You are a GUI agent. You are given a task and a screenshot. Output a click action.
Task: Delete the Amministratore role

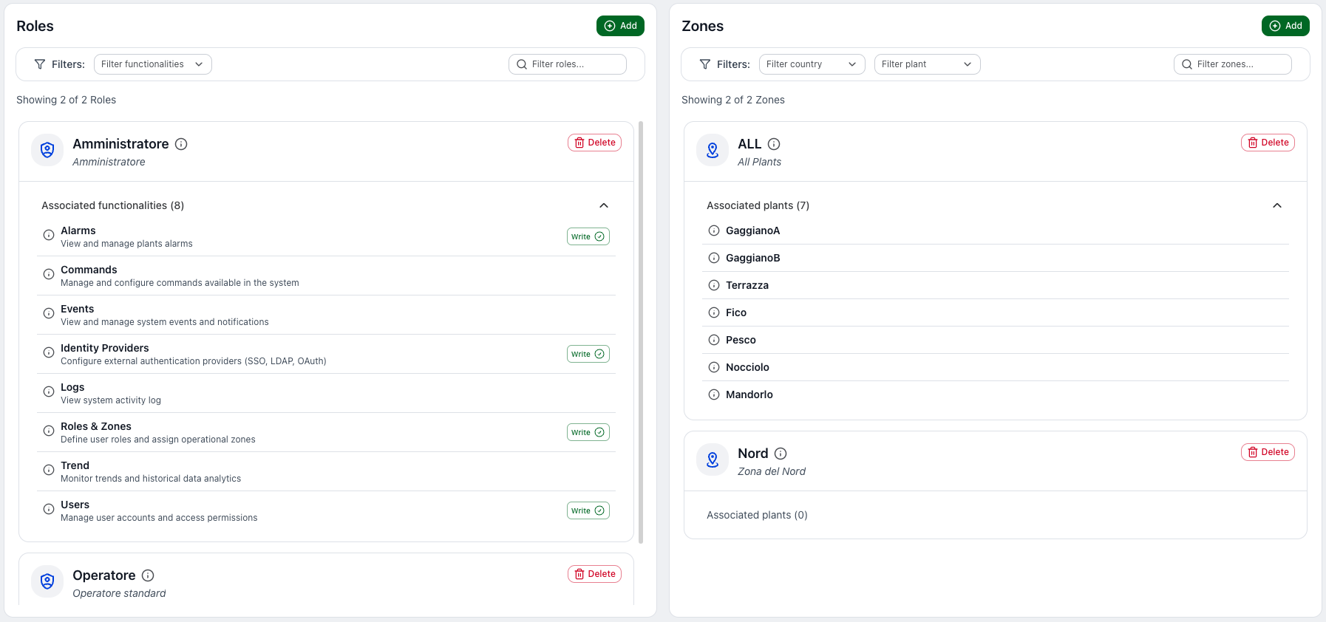point(595,143)
